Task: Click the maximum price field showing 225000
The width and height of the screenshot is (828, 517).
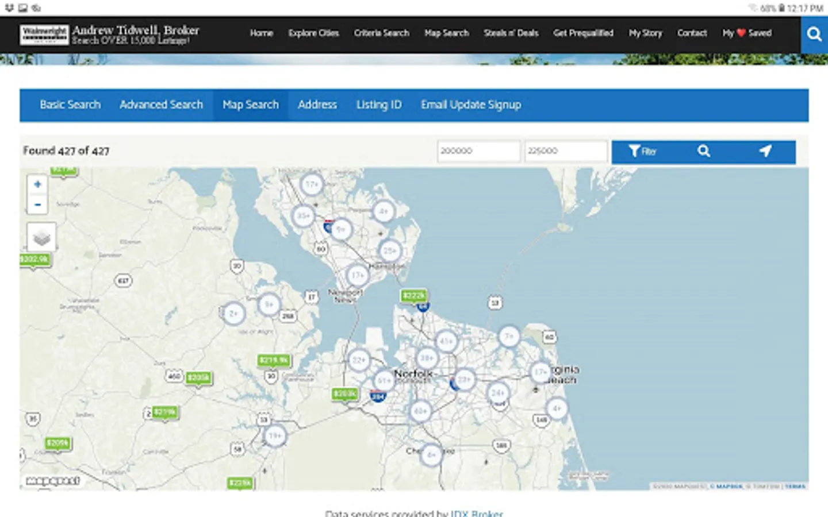Action: click(566, 152)
